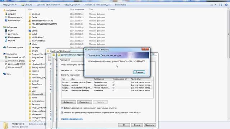Open the Упорядочить dropdown menu
The height and width of the screenshot is (129, 230).
(x=10, y=5)
